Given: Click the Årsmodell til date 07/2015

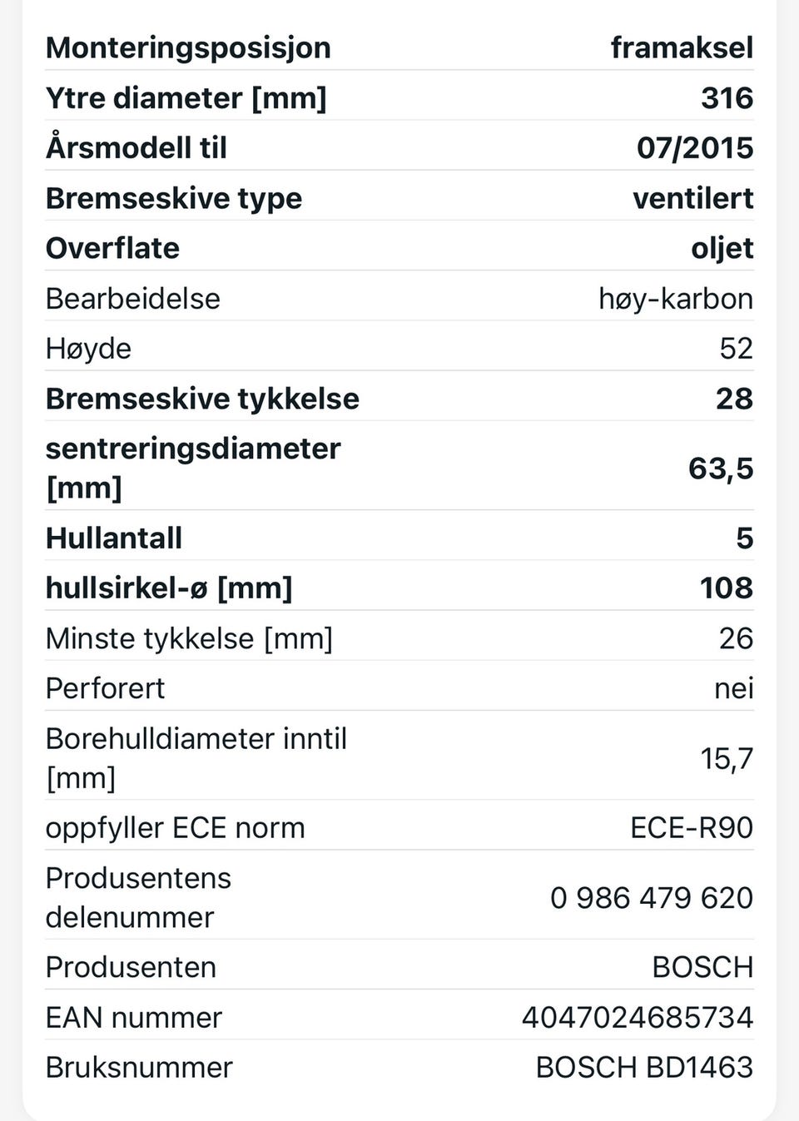Looking at the screenshot, I should (694, 148).
